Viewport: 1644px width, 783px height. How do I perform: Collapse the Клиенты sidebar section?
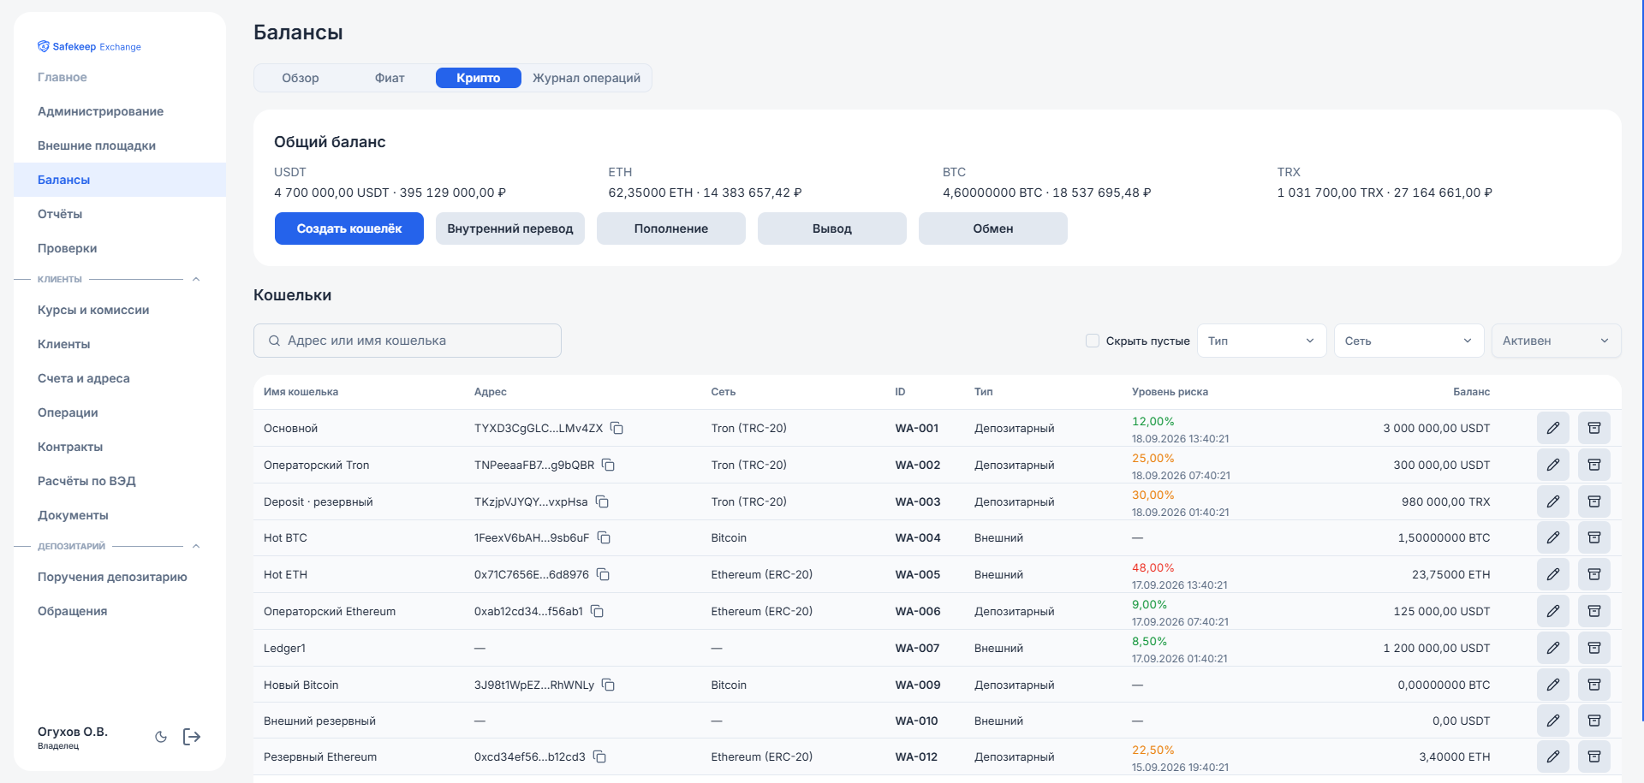(x=196, y=279)
